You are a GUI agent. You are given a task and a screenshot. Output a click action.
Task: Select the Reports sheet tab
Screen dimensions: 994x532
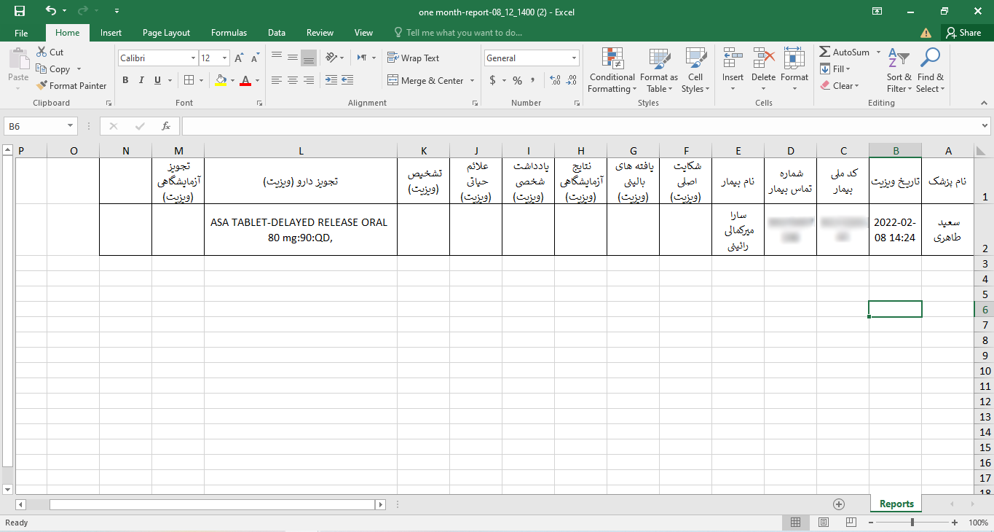(896, 504)
